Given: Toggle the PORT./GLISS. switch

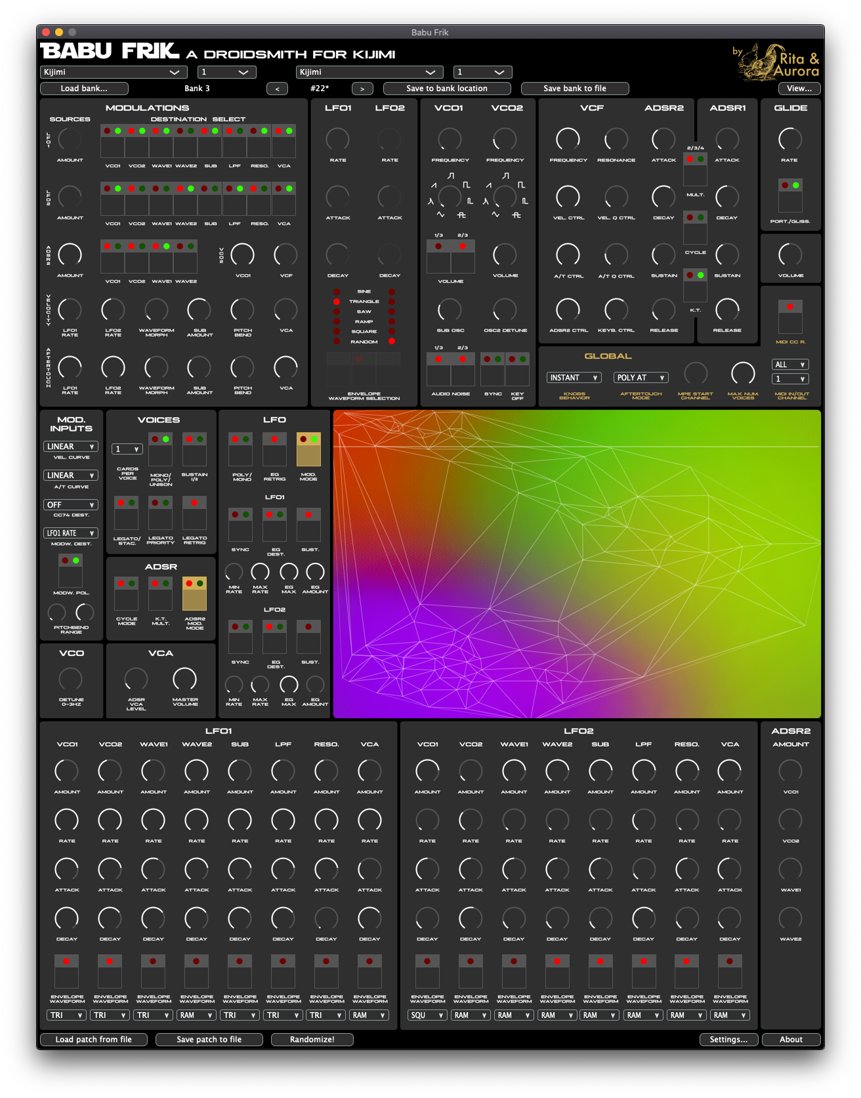Looking at the screenshot, I should [x=790, y=197].
